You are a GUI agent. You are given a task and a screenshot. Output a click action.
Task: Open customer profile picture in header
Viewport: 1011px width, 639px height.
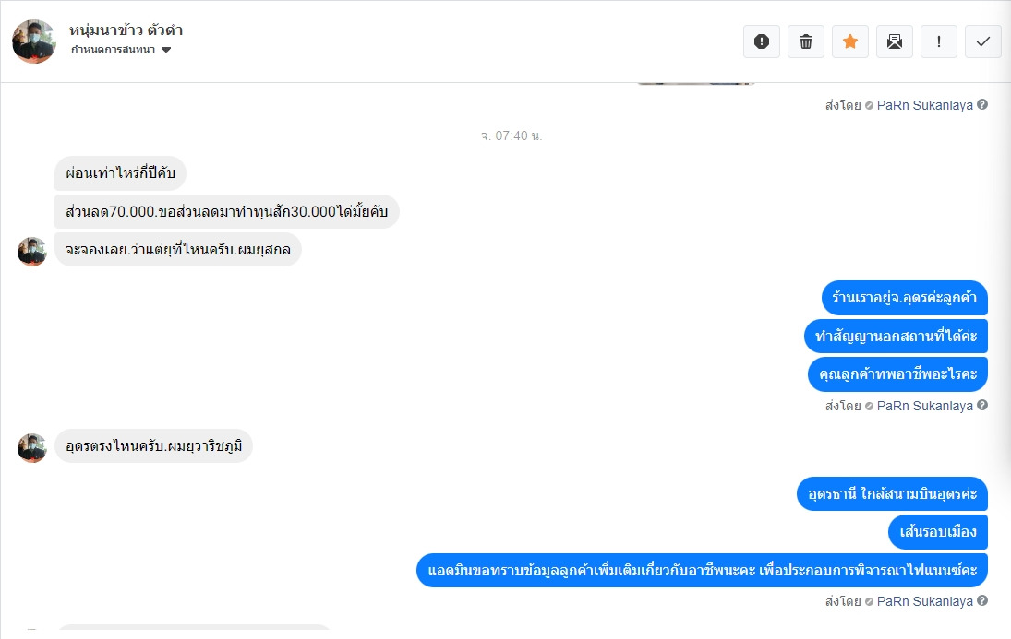click(34, 41)
